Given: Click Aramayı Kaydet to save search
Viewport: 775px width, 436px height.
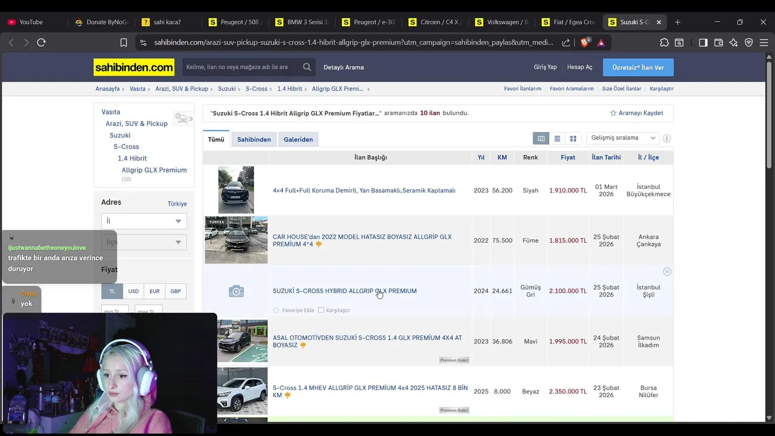Looking at the screenshot, I should [x=641, y=113].
